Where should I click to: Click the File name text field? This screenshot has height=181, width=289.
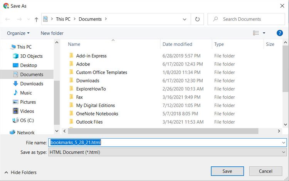[168, 142]
